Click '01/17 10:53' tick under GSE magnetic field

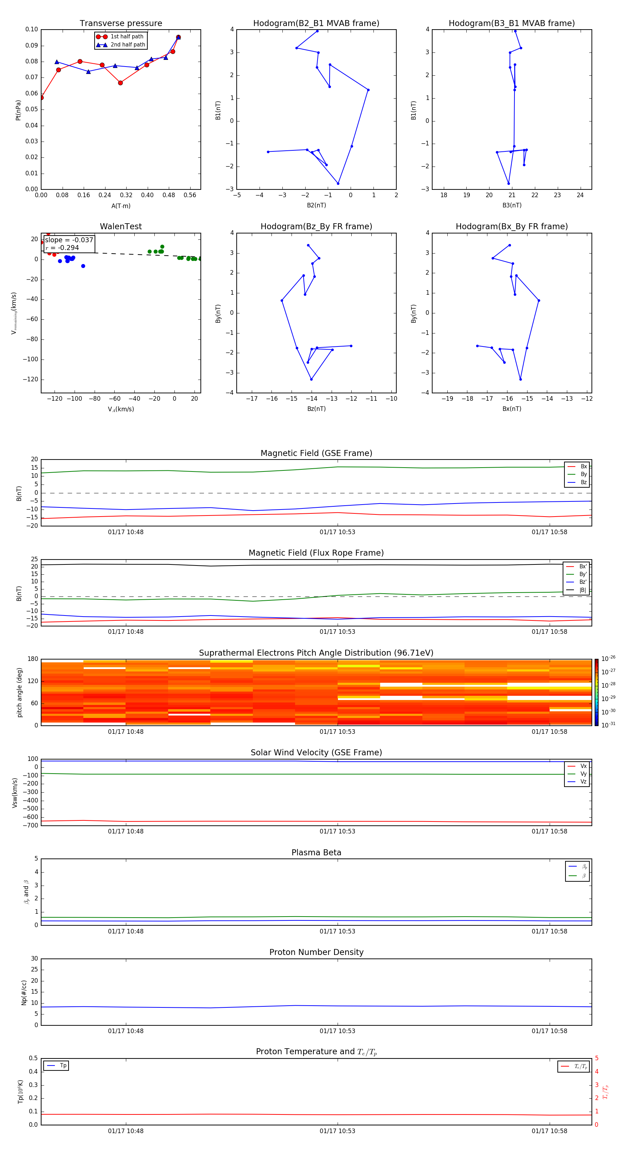tap(338, 532)
